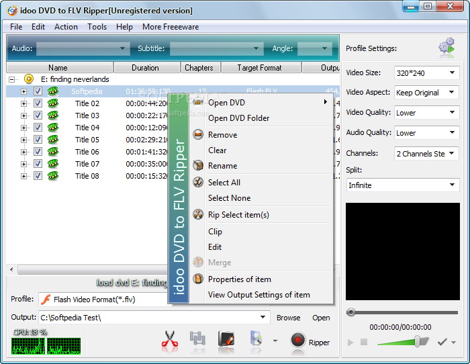The width and height of the screenshot is (470, 364).
Task: Open the More Freeware menu
Action: [x=171, y=27]
